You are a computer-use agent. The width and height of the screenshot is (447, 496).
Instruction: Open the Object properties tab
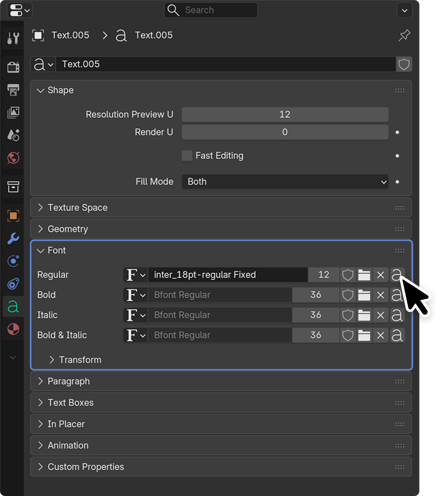point(13,216)
